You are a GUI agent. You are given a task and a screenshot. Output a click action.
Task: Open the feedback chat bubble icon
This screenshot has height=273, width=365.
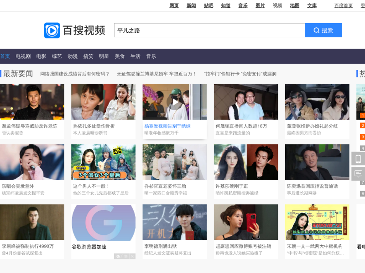pyautogui.click(x=358, y=174)
